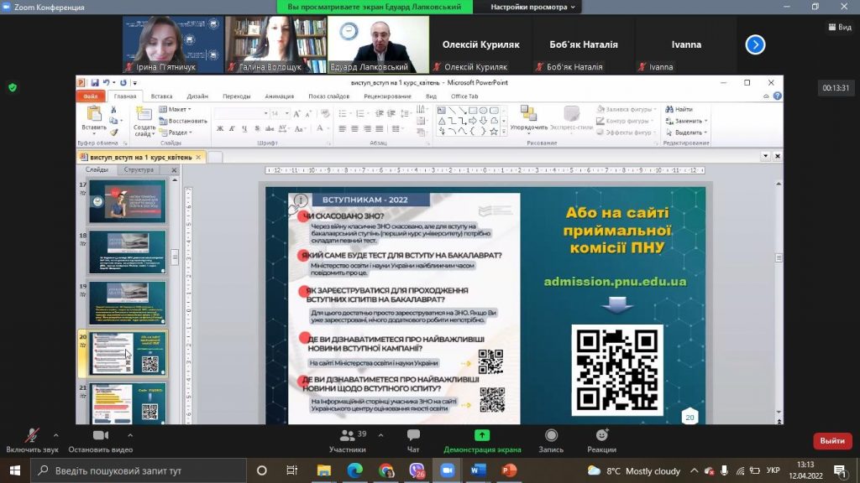Show next participants with blue arrow

(755, 44)
